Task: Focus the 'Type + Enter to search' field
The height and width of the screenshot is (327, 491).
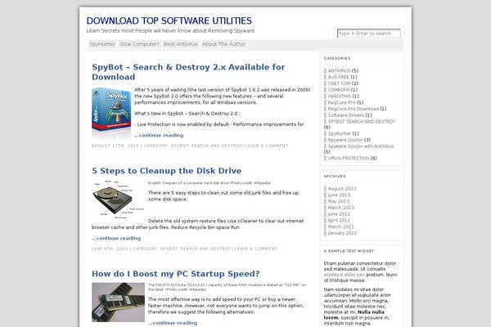Action: click(x=368, y=34)
